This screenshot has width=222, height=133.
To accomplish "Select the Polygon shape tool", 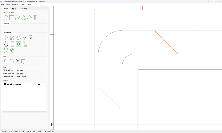I will point(29,18).
